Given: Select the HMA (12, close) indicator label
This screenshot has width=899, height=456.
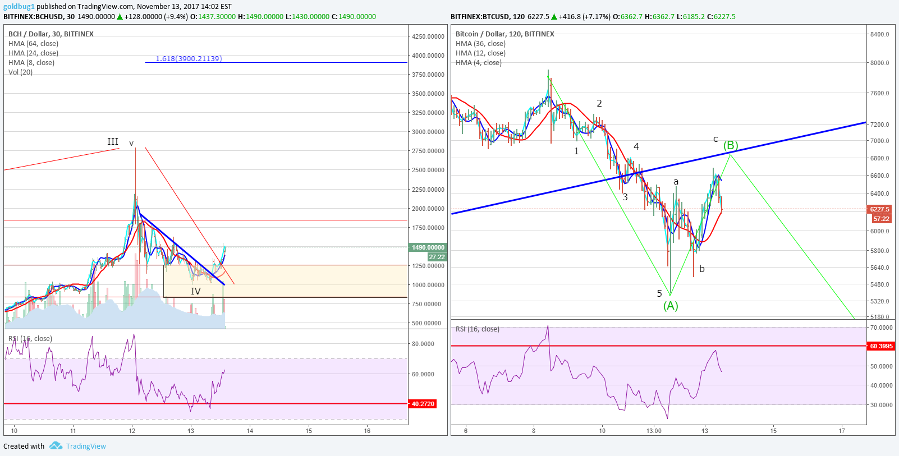Looking at the screenshot, I should 480,53.
